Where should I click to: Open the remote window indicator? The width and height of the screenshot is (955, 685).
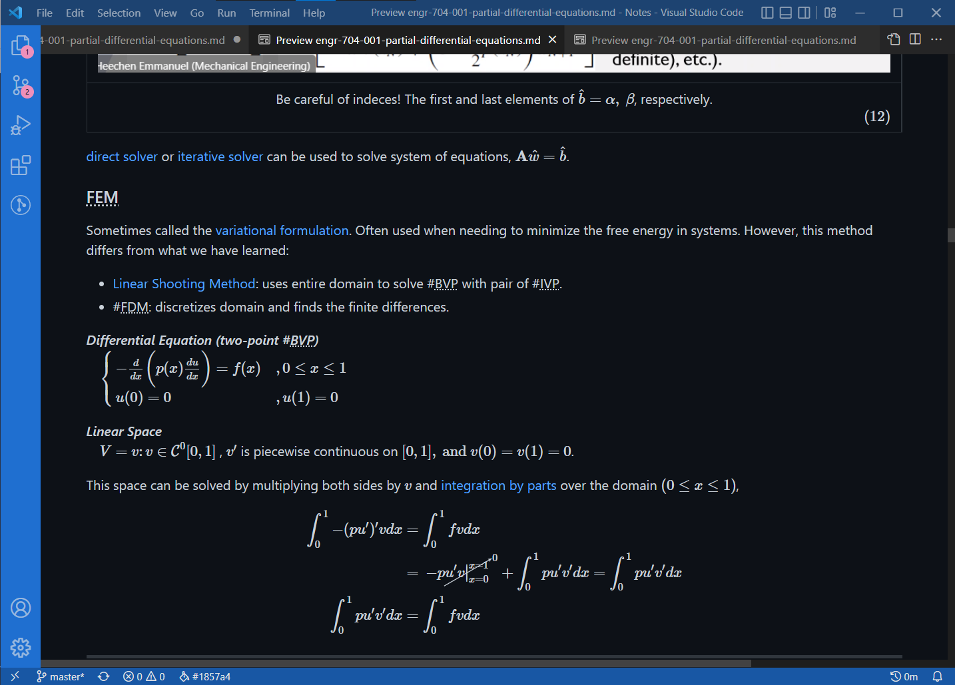15,676
